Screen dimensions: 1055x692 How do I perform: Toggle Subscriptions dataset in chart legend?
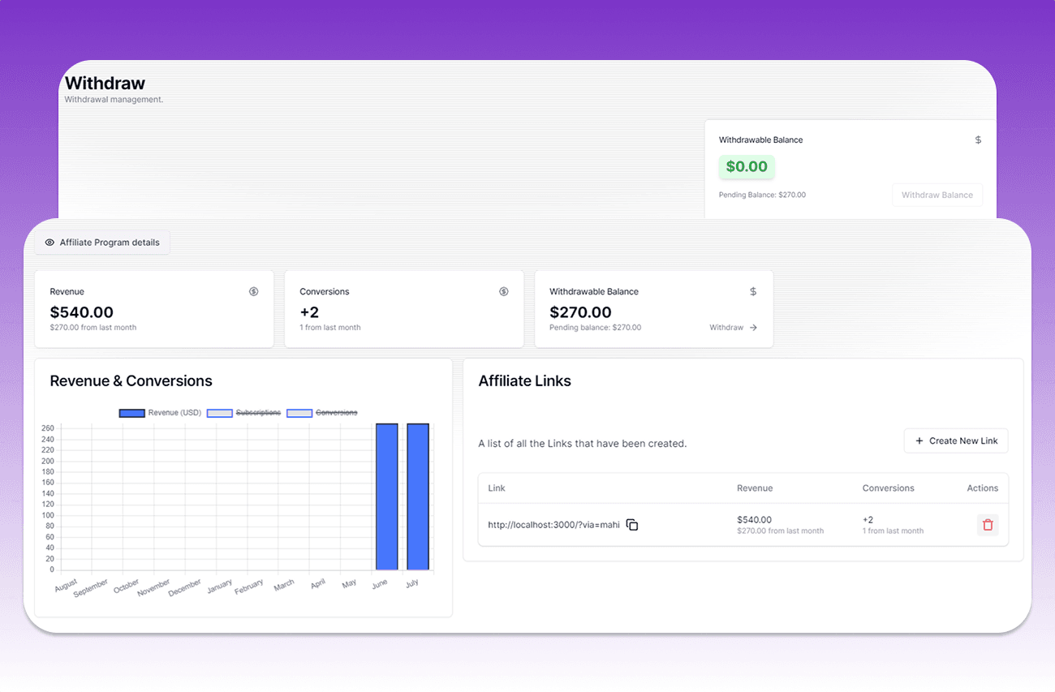click(244, 413)
